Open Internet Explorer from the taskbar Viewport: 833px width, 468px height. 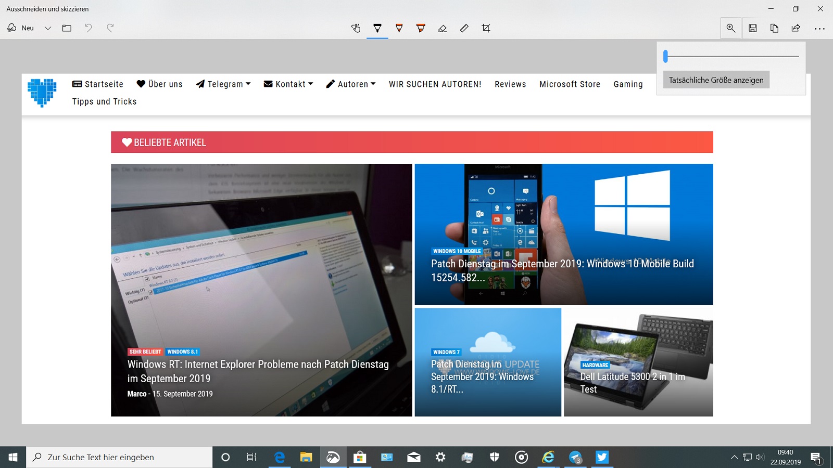point(548,457)
